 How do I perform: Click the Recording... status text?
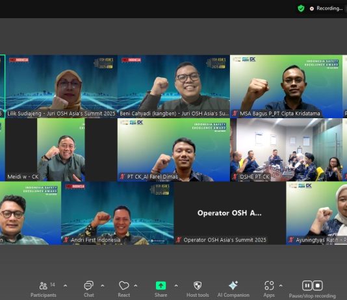coord(329,8)
